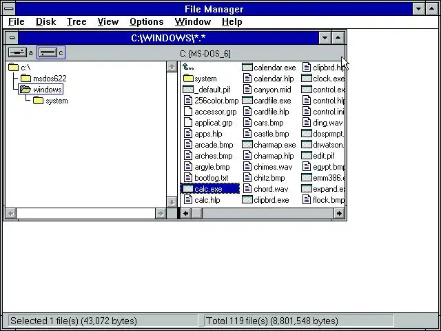Select argyle.bmp file name
This screenshot has width=441, height=331.
tap(212, 167)
